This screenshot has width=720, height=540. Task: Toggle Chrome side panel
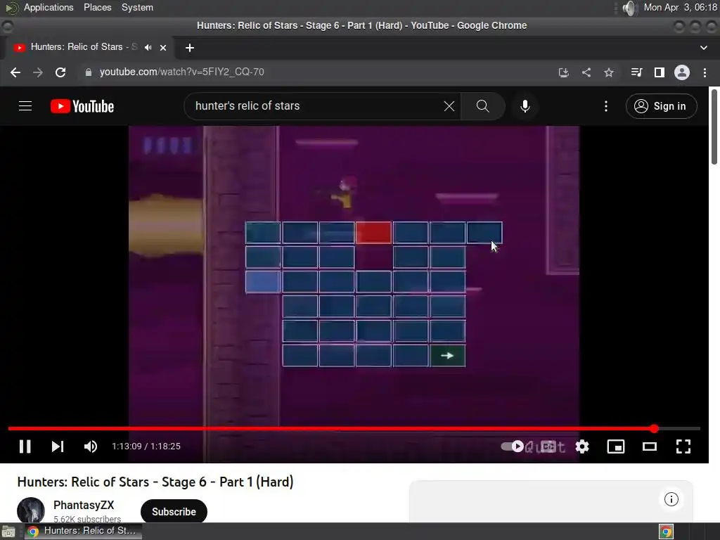tap(660, 72)
